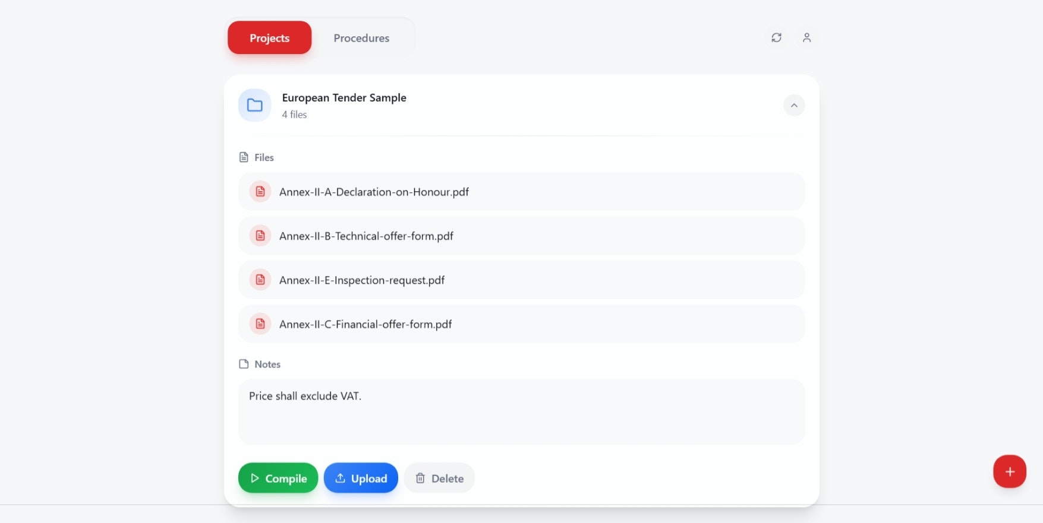Click the refresh icon at top right
Viewport: 1043px width, 523px height.
coord(776,37)
